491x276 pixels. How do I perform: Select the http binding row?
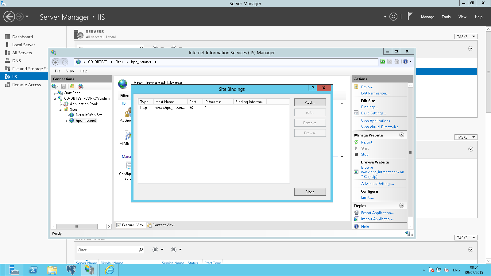[214, 108]
